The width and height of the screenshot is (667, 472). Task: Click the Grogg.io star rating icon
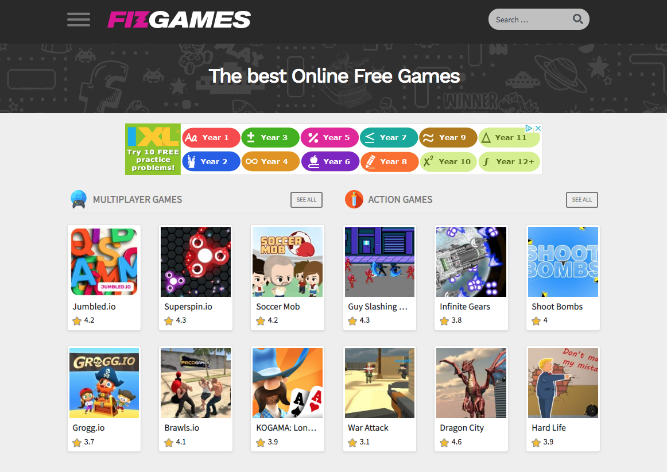pyautogui.click(x=77, y=443)
